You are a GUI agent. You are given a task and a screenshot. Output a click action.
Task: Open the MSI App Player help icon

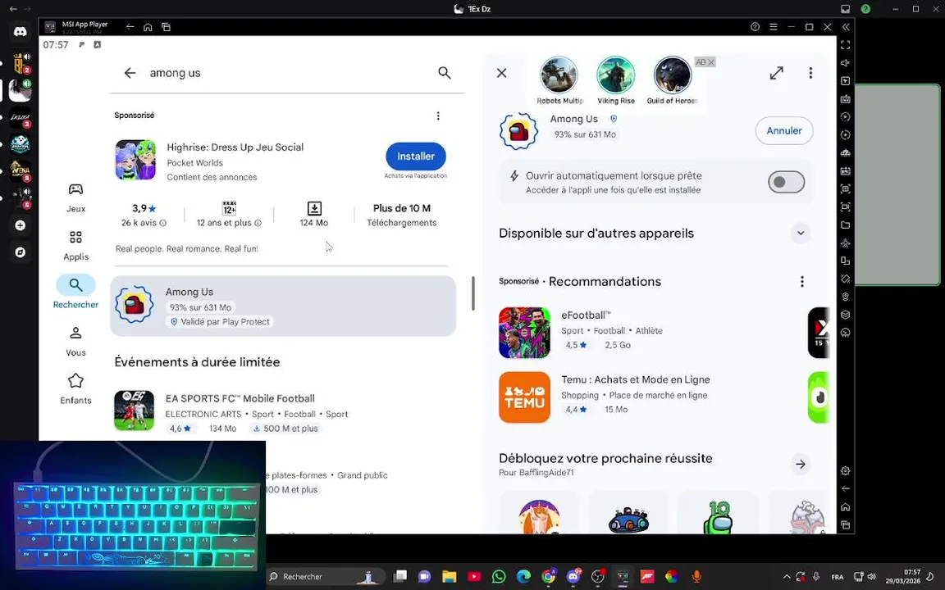[x=755, y=27]
